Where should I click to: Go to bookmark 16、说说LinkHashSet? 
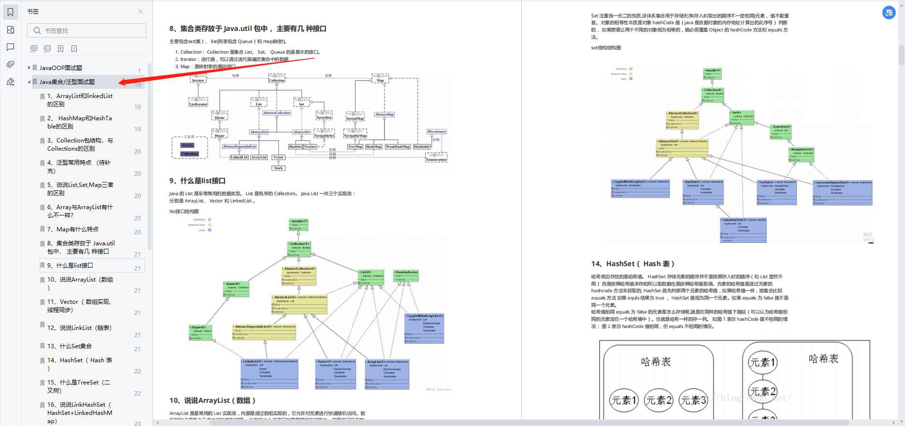(x=80, y=412)
